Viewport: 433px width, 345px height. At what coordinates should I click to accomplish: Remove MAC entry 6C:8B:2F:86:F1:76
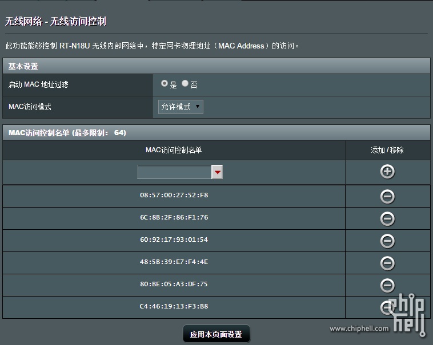pos(387,219)
